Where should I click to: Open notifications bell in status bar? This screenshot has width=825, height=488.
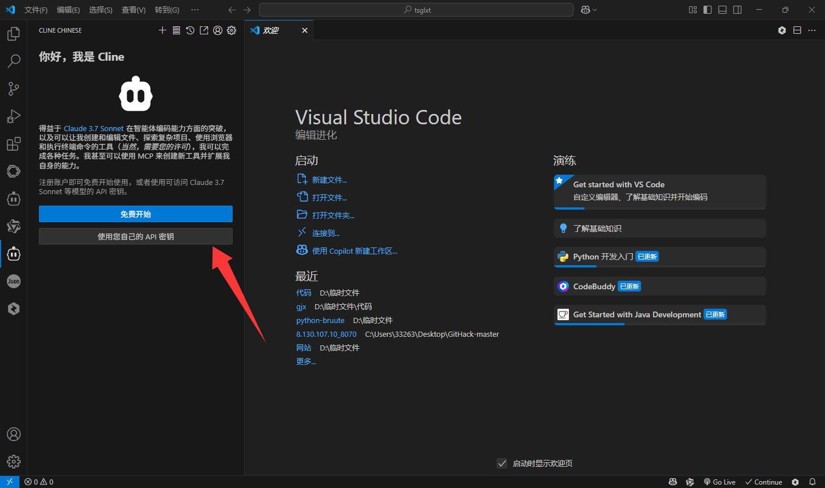[x=812, y=482]
